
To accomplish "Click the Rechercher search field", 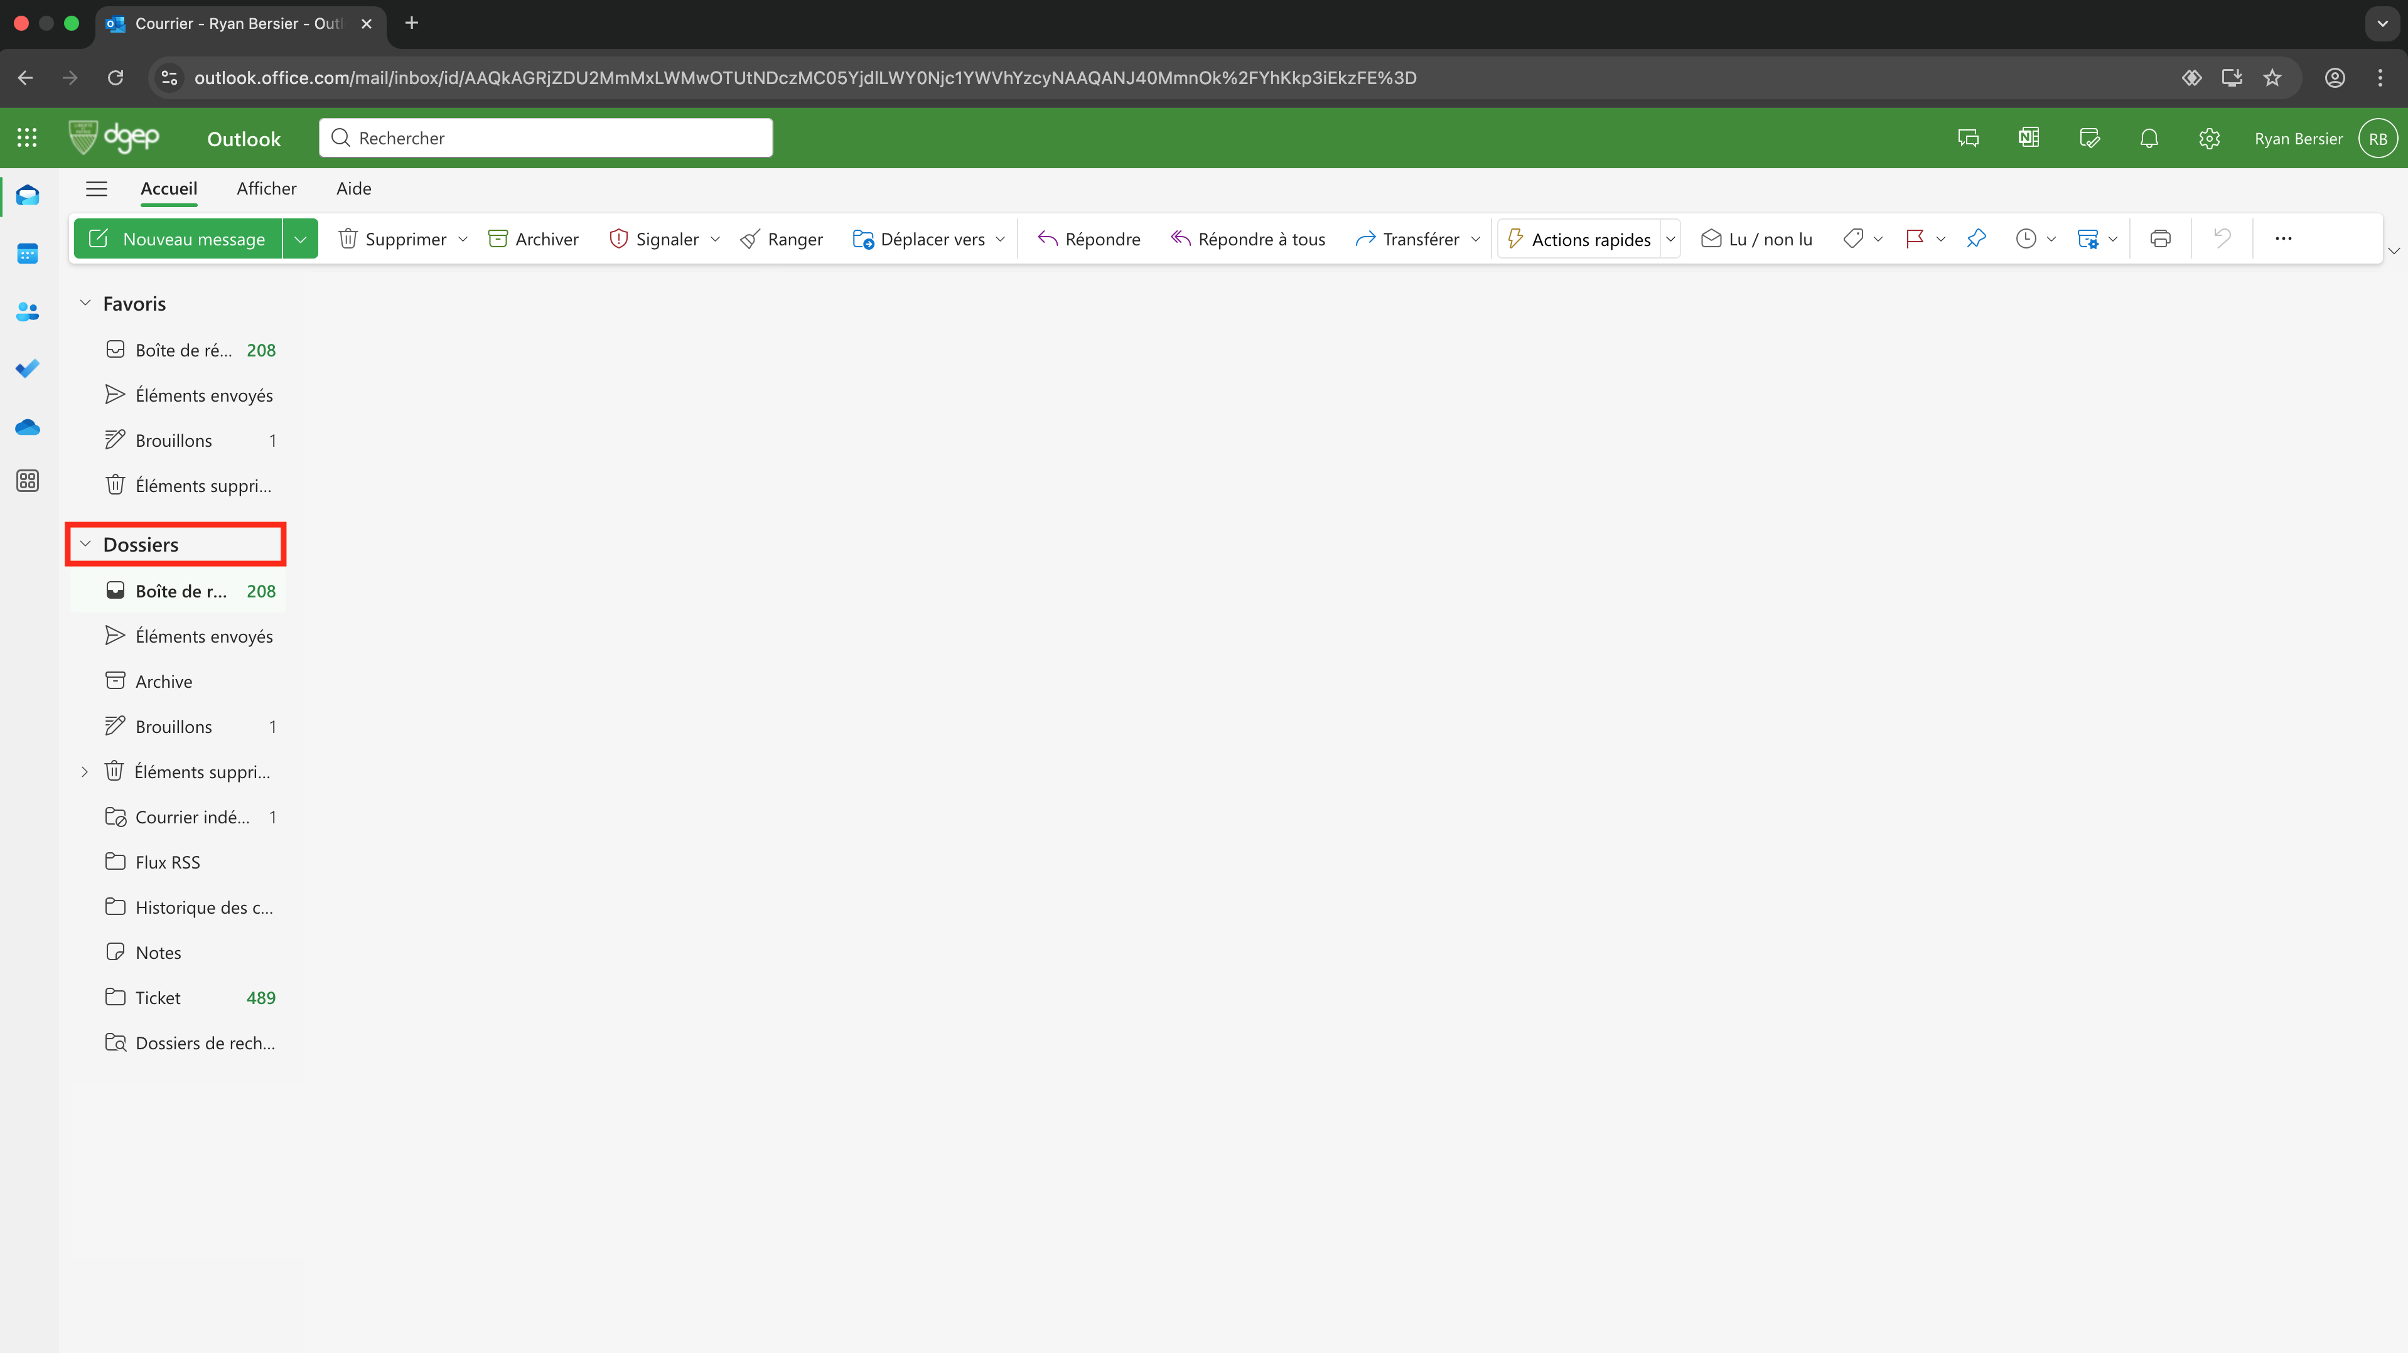I will click(546, 138).
